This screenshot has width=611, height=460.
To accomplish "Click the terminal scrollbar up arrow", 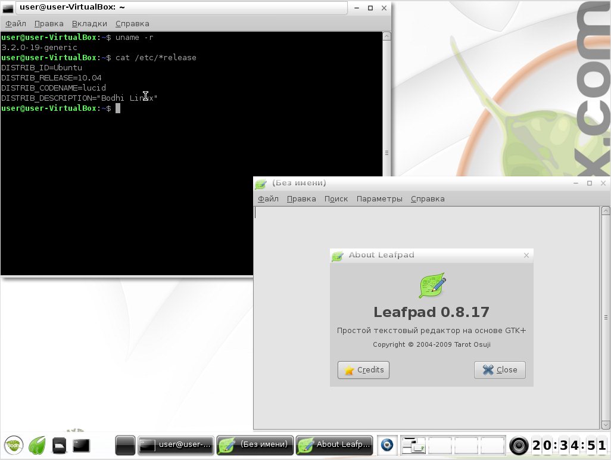I will [x=386, y=37].
